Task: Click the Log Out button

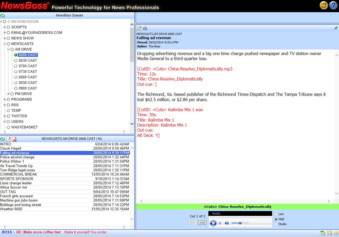Action: pos(323,5)
